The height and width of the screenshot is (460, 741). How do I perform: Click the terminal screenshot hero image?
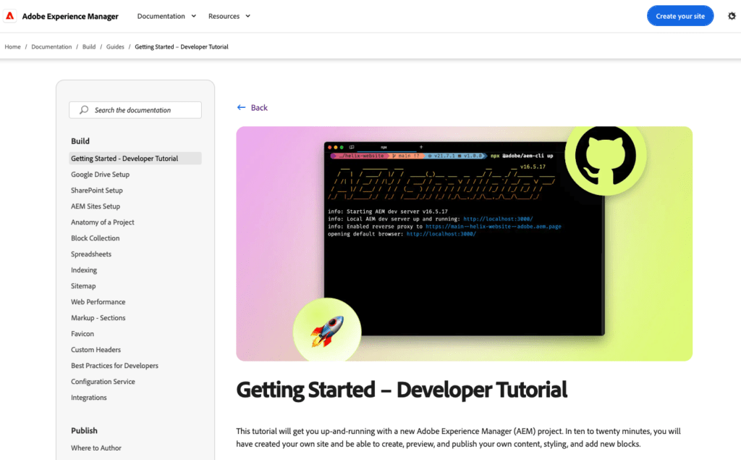coord(464,243)
